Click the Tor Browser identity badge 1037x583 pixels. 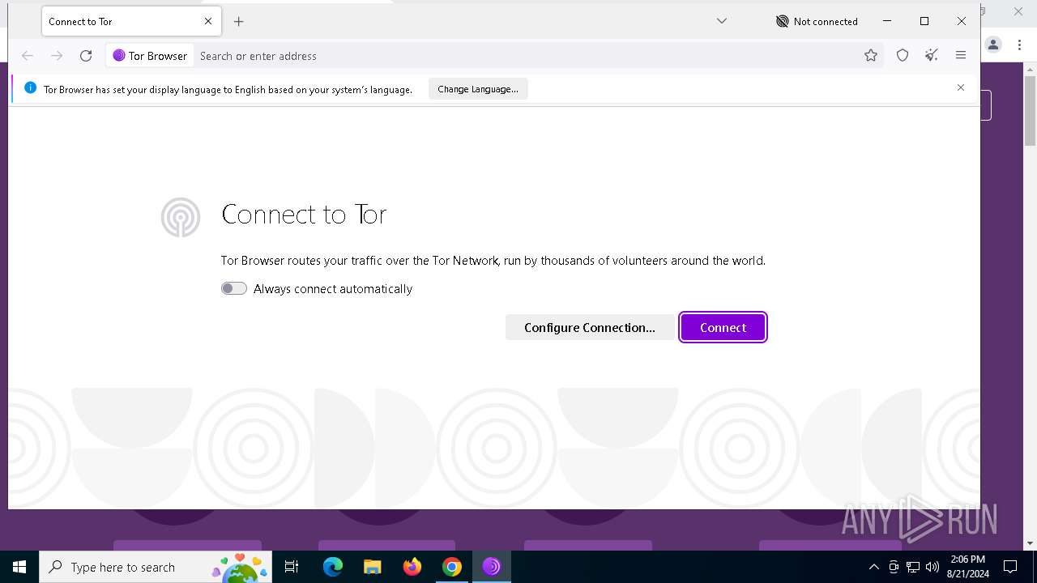[150, 56]
